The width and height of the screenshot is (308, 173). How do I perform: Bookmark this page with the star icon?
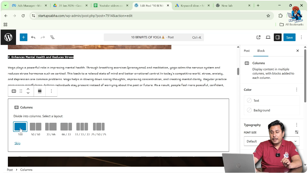[268, 16]
